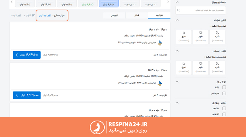246x137 pixels.
Task: Sort results by earliest (زودترین)
Action: pyautogui.click(x=45, y=15)
